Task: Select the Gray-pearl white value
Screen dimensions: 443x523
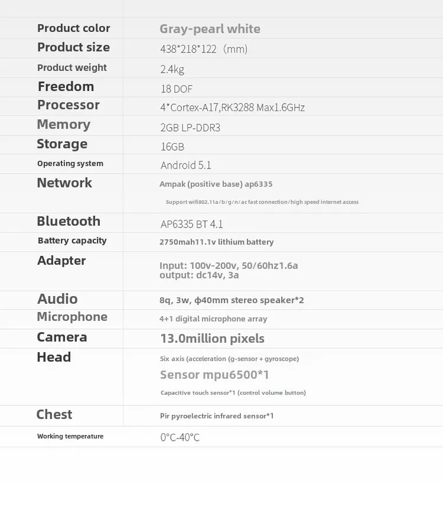Action: click(x=210, y=29)
